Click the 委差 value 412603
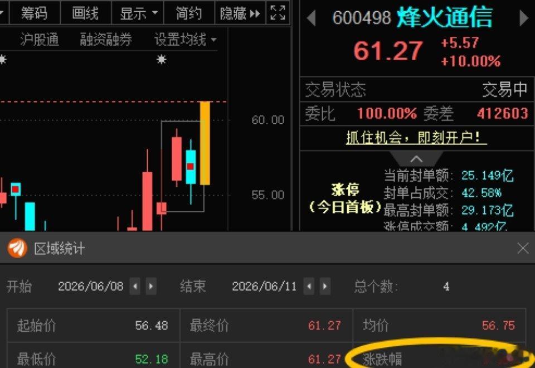This screenshot has width=535, height=368. pyautogui.click(x=503, y=113)
